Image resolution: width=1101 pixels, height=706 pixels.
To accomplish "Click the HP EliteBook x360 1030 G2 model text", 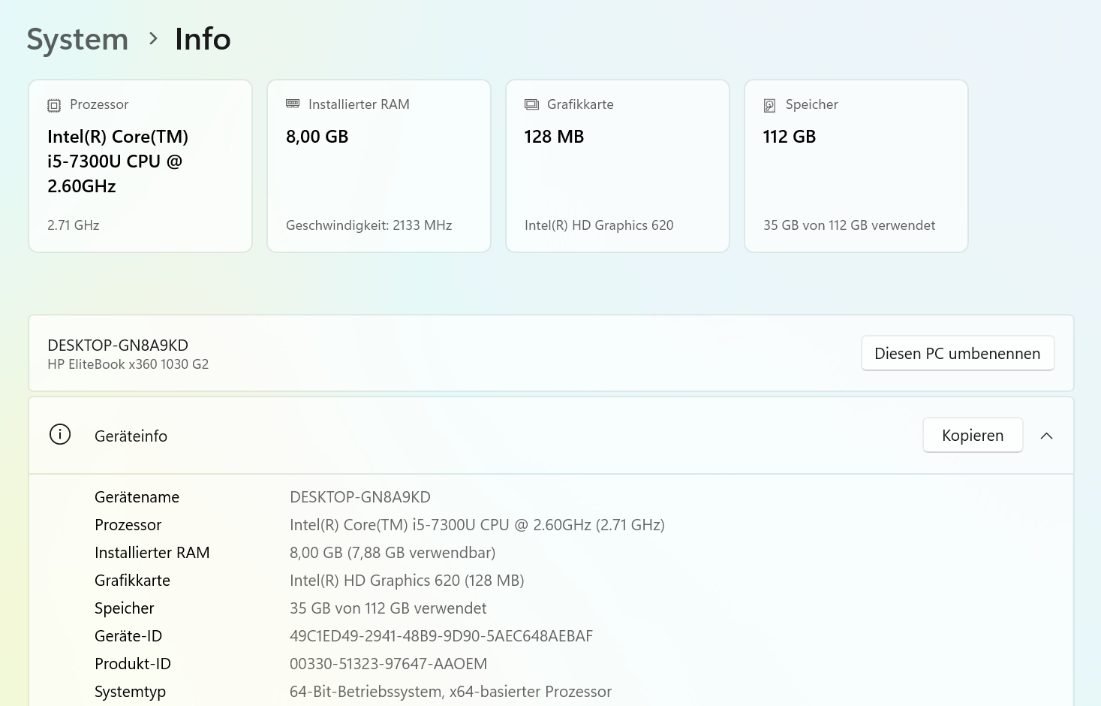I will [x=128, y=364].
